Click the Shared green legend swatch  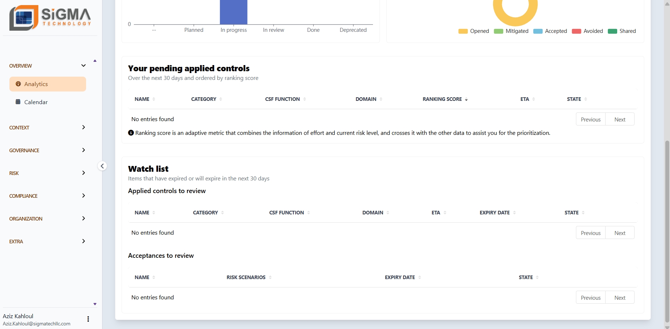(612, 31)
